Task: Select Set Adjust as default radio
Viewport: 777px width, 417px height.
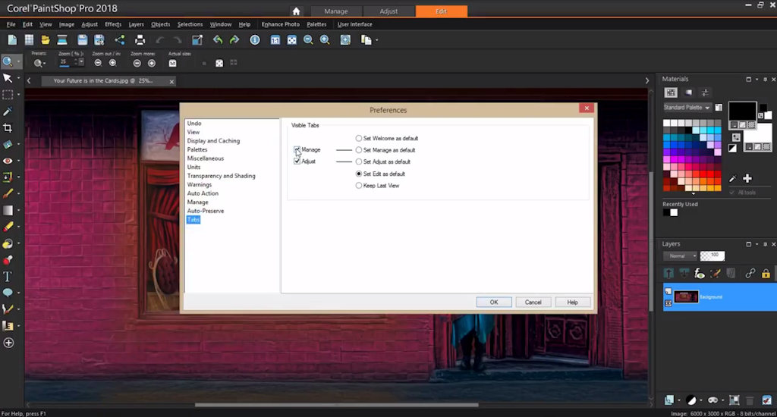Action: (359, 162)
